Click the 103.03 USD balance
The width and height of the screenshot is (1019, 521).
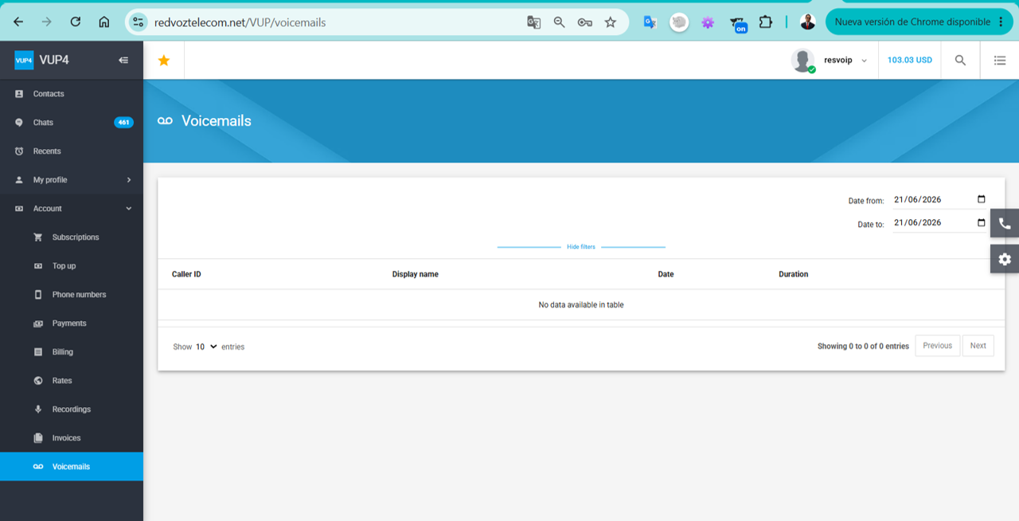[909, 61]
